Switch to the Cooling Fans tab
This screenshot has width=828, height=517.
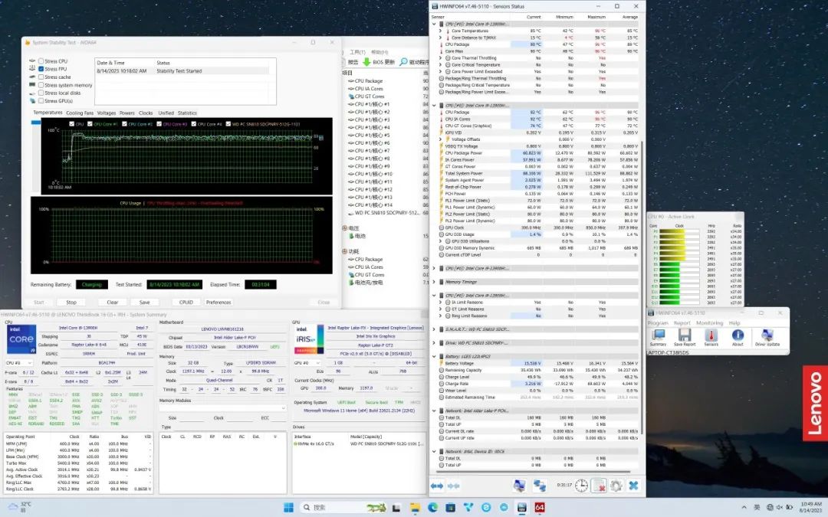pyautogui.click(x=79, y=113)
